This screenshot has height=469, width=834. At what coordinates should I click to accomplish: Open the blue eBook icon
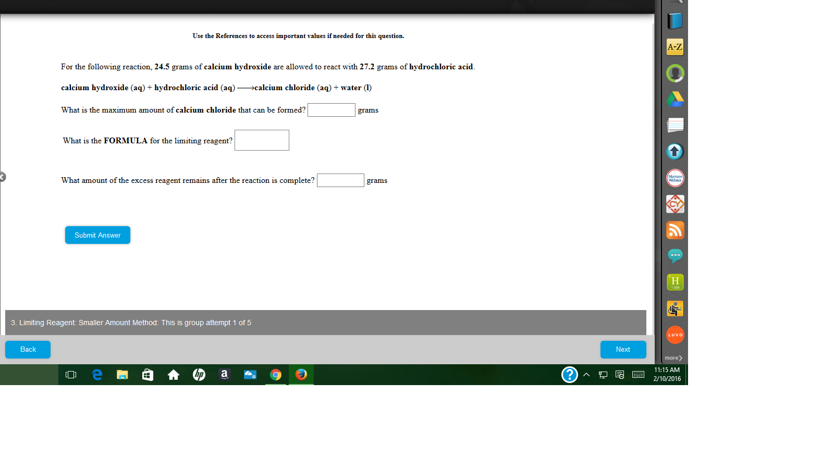tap(674, 21)
